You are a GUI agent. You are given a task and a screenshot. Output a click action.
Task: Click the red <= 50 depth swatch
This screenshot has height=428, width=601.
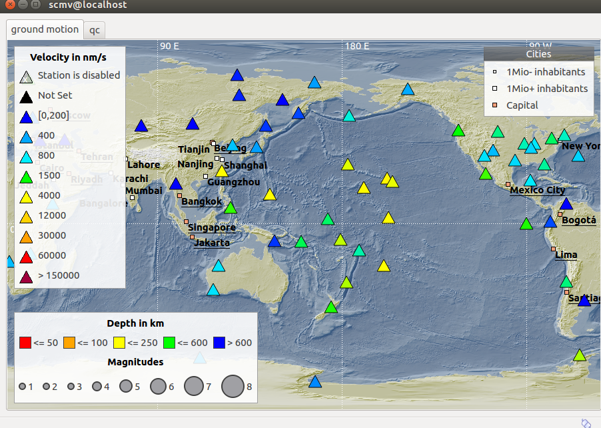click(x=25, y=343)
